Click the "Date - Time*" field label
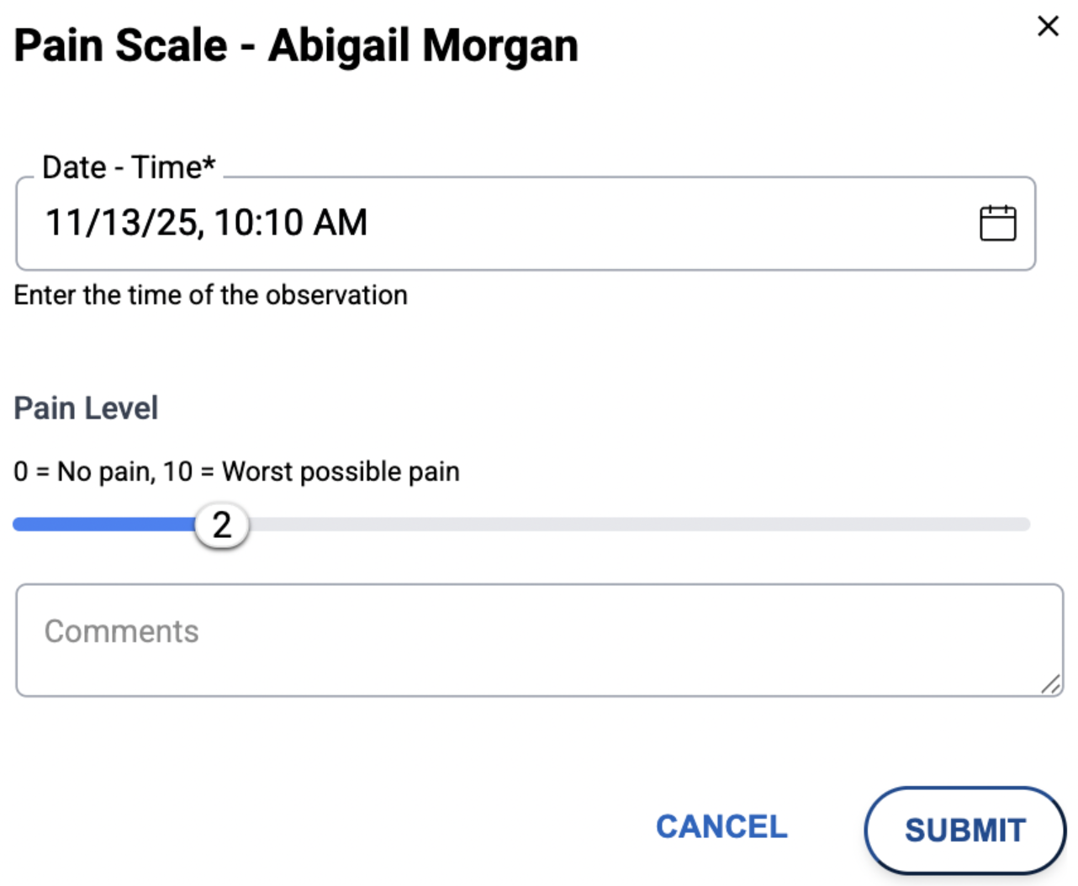This screenshot has height=886, width=1078. [x=129, y=167]
